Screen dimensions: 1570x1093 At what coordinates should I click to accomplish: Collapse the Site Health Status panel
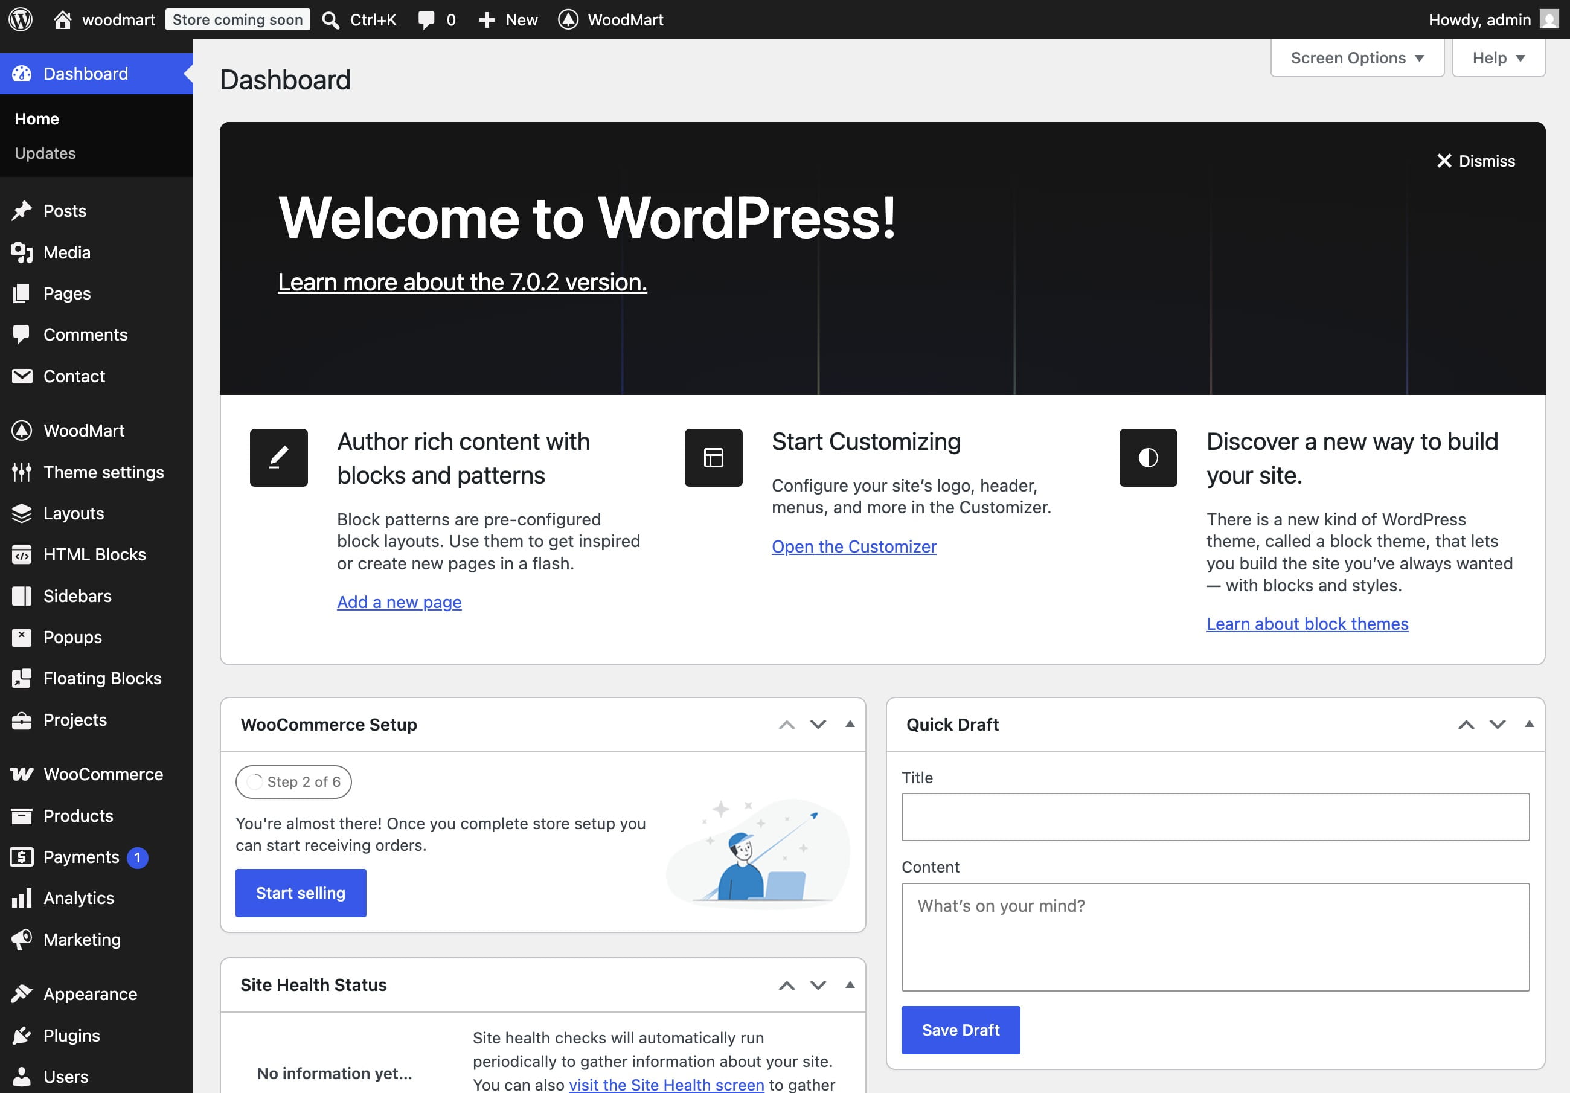coord(850,985)
